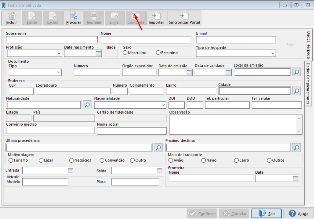Open calendar for Data de validade
This screenshot has height=219, width=314.
228,72
